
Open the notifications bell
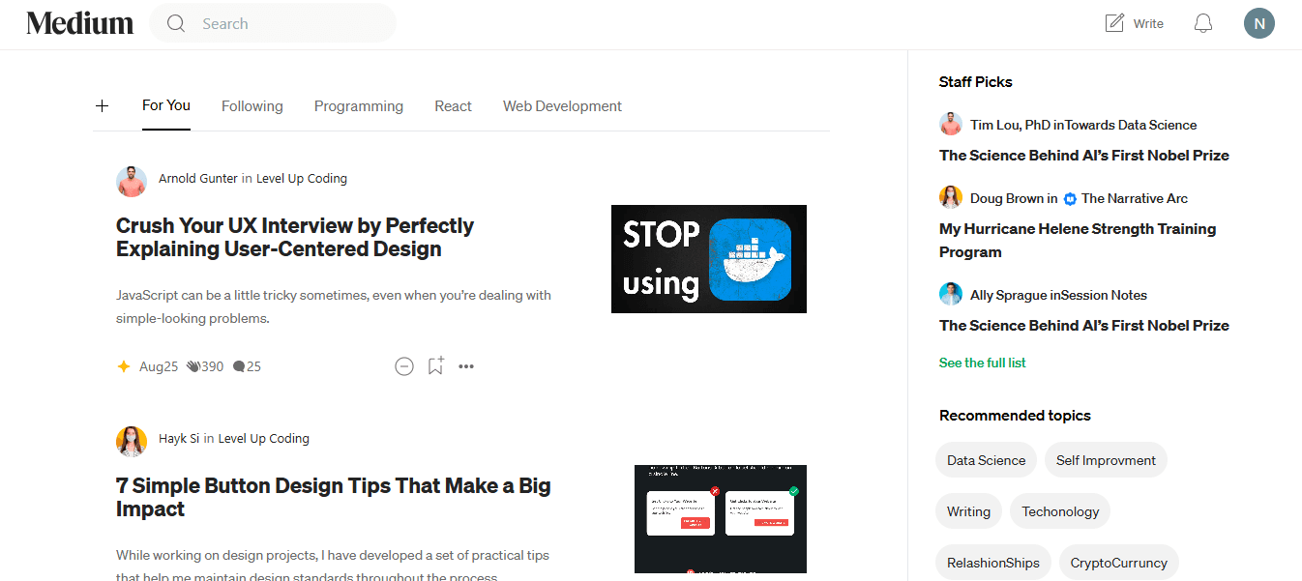(x=1202, y=22)
